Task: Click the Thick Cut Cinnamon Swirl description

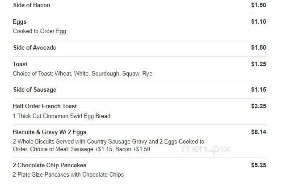Action: pos(62,116)
